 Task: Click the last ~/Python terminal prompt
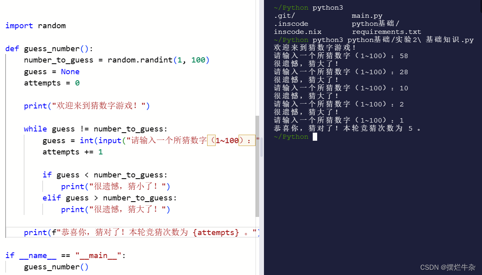[x=291, y=136]
